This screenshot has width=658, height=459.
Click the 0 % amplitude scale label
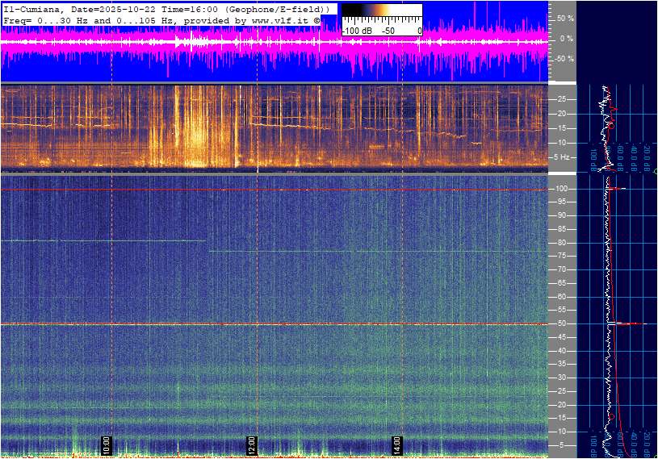566,38
